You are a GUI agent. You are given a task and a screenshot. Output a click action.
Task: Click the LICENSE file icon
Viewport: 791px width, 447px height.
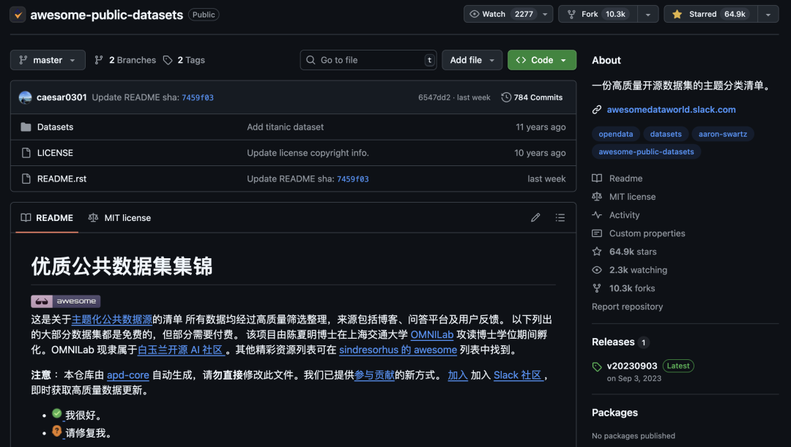(26, 153)
